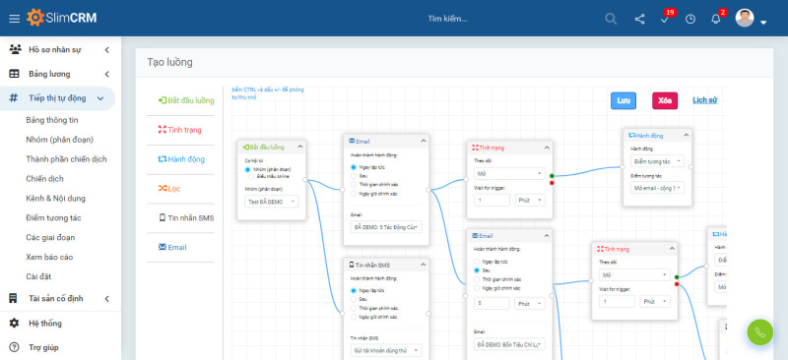Screen dimensions: 788x360
Task: Open Cài đặt sidebar link
Action: click(38, 276)
